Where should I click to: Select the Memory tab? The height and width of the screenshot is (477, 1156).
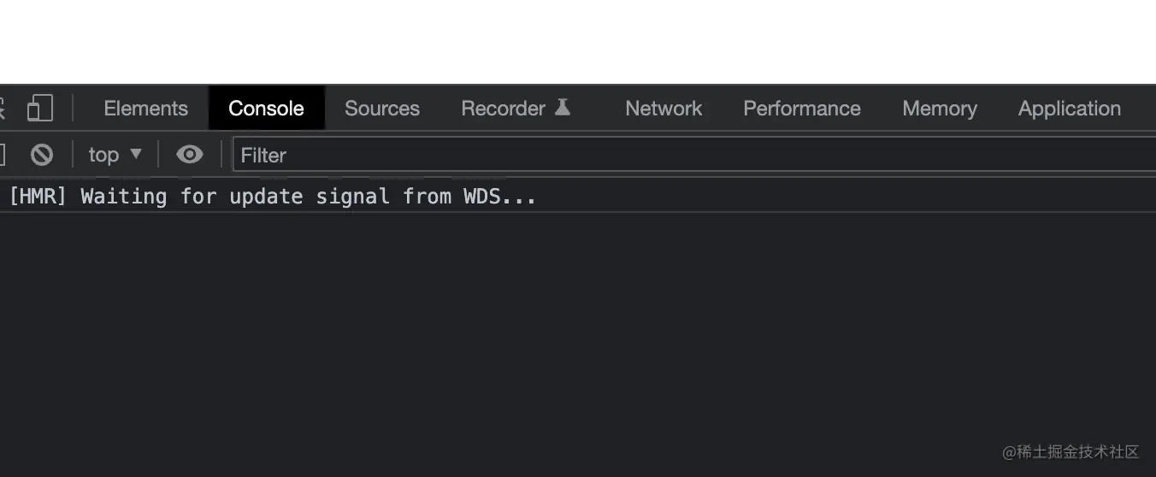tap(939, 109)
